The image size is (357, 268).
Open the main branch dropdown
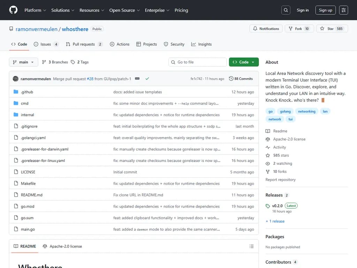point(23,62)
